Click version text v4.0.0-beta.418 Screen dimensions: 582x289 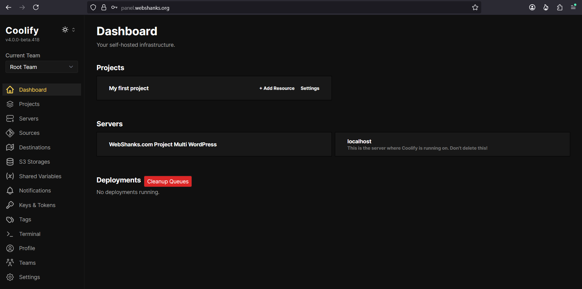[x=22, y=40]
